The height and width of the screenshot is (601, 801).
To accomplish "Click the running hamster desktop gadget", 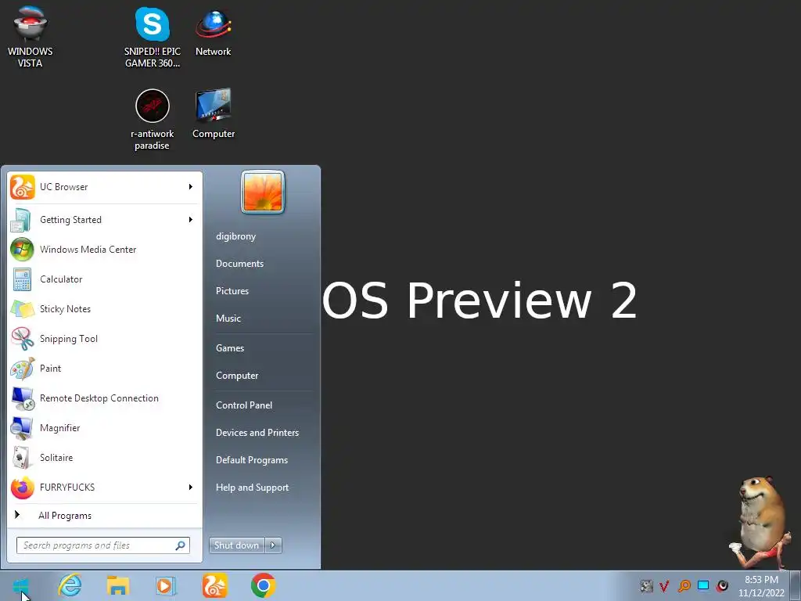I will tap(760, 522).
